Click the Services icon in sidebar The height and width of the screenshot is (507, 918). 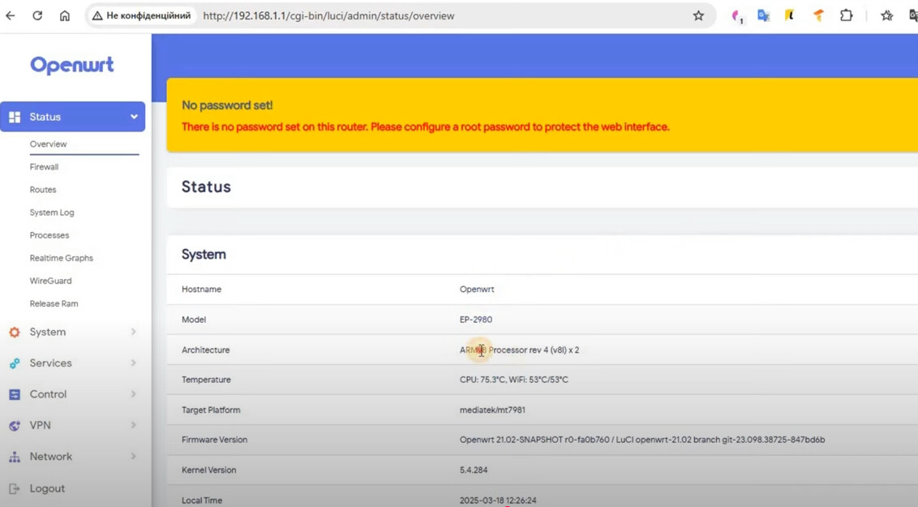click(x=15, y=363)
